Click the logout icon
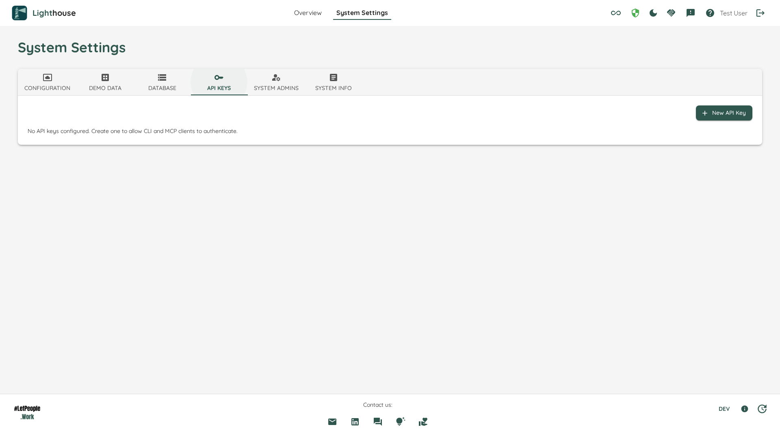The width and height of the screenshot is (780, 438). pos(760,13)
